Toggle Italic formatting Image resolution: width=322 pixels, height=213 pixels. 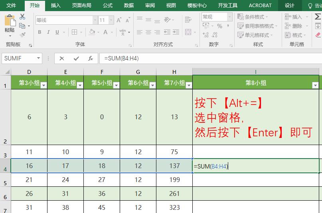click(48, 32)
